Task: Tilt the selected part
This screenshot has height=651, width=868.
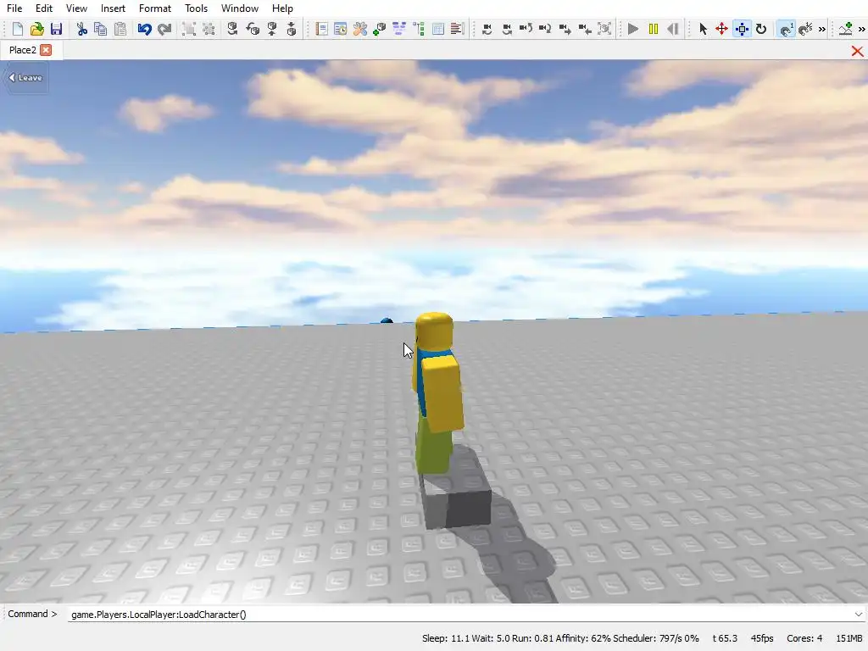Action: 253,29
